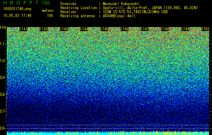Click the 1743 time marker

64,29
